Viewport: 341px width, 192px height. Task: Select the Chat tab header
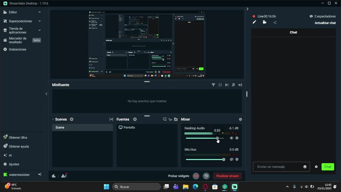(293, 32)
